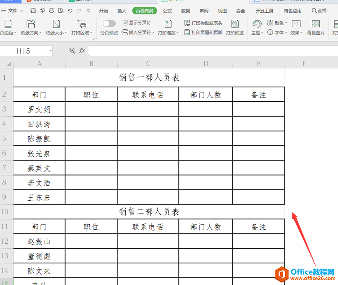Click the Theme (主题) palette icon
This screenshot has height=285, width=338.
(257, 24)
